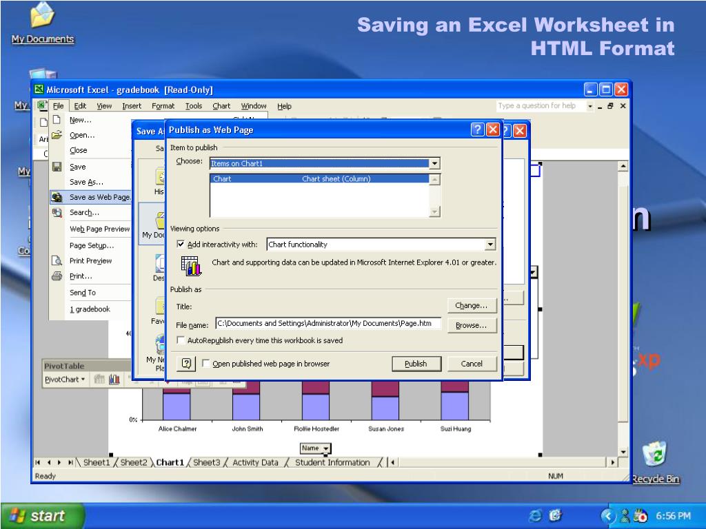The width and height of the screenshot is (706, 529).
Task: Open the Format menu
Action: 163,106
